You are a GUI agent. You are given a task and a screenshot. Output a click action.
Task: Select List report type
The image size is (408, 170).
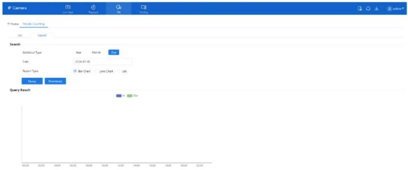click(123, 71)
